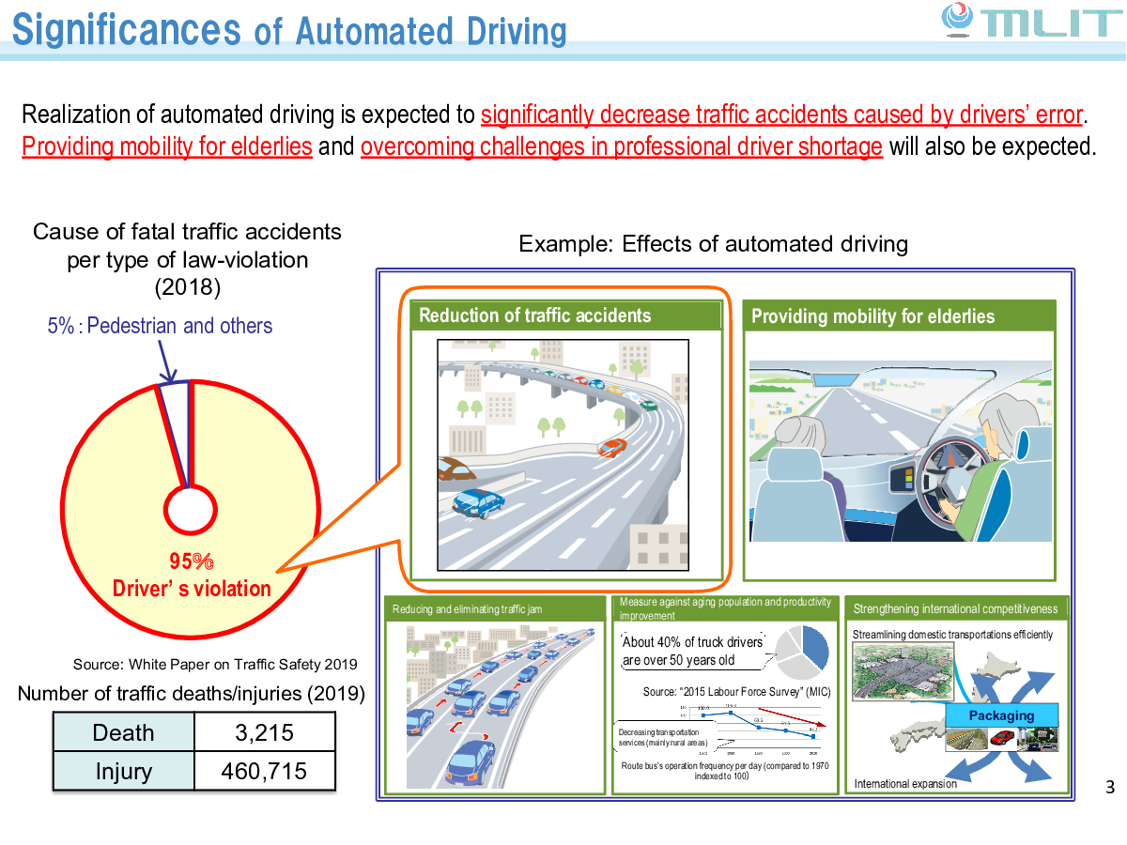1127x845 pixels.
Task: Click red underlined 'Providing mobility for elderlies' sentence text
Action: click(167, 146)
